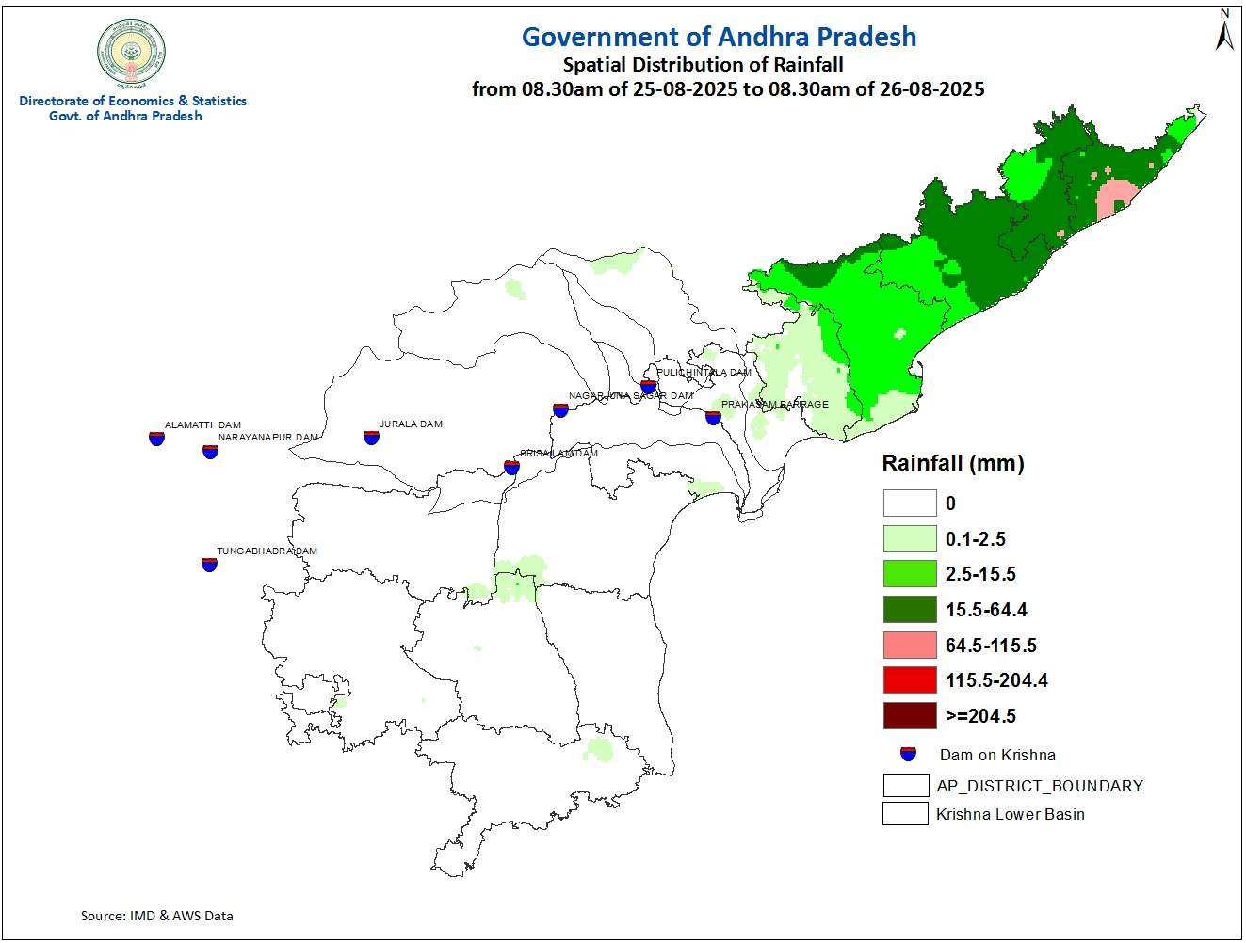This screenshot has height=943, width=1246.
Task: Click the PRAKASAM BARRAGE label
Action: [775, 405]
